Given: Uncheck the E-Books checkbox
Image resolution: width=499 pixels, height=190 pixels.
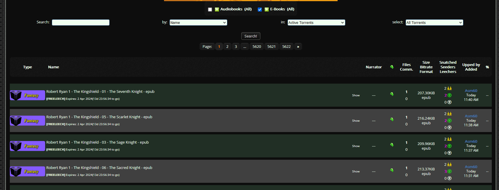Looking at the screenshot, I should pyautogui.click(x=260, y=10).
